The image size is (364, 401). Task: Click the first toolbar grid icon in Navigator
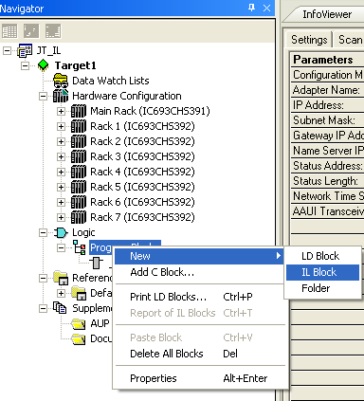tap(9, 31)
